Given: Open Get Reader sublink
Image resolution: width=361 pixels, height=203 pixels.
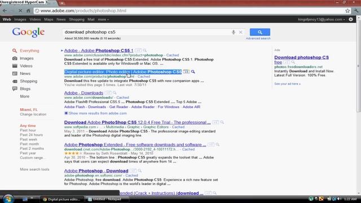Looking at the screenshot, I should click(118, 107).
